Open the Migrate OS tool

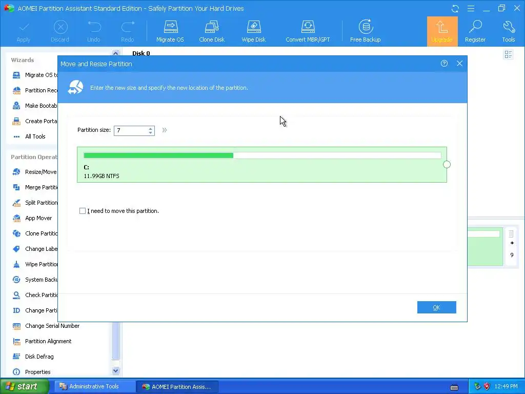170,32
